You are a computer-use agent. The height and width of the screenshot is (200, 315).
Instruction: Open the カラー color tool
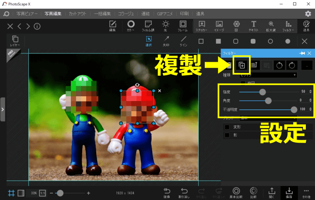pos(131,26)
